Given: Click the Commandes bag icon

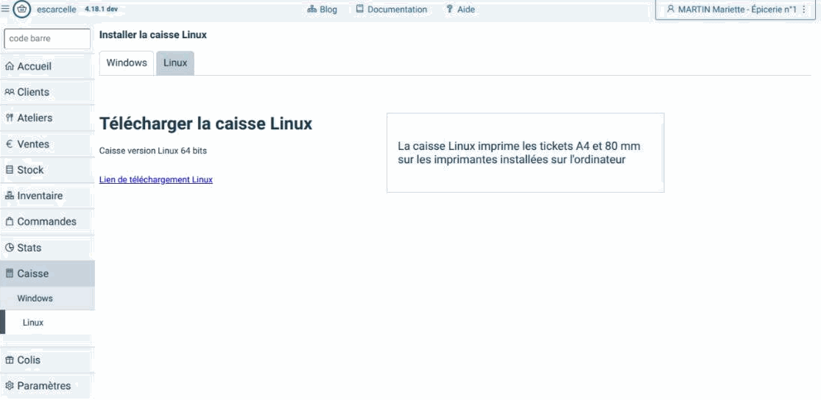Looking at the screenshot, I should pyautogui.click(x=9, y=222).
